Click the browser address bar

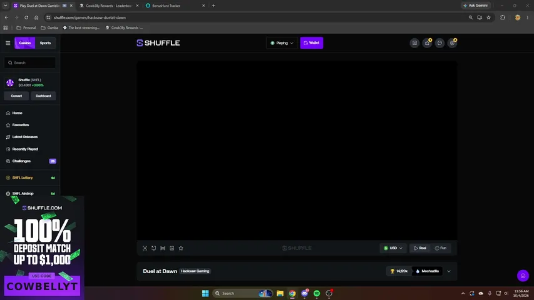(259, 17)
